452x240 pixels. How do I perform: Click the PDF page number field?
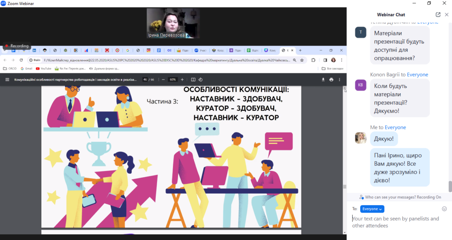coord(145,80)
